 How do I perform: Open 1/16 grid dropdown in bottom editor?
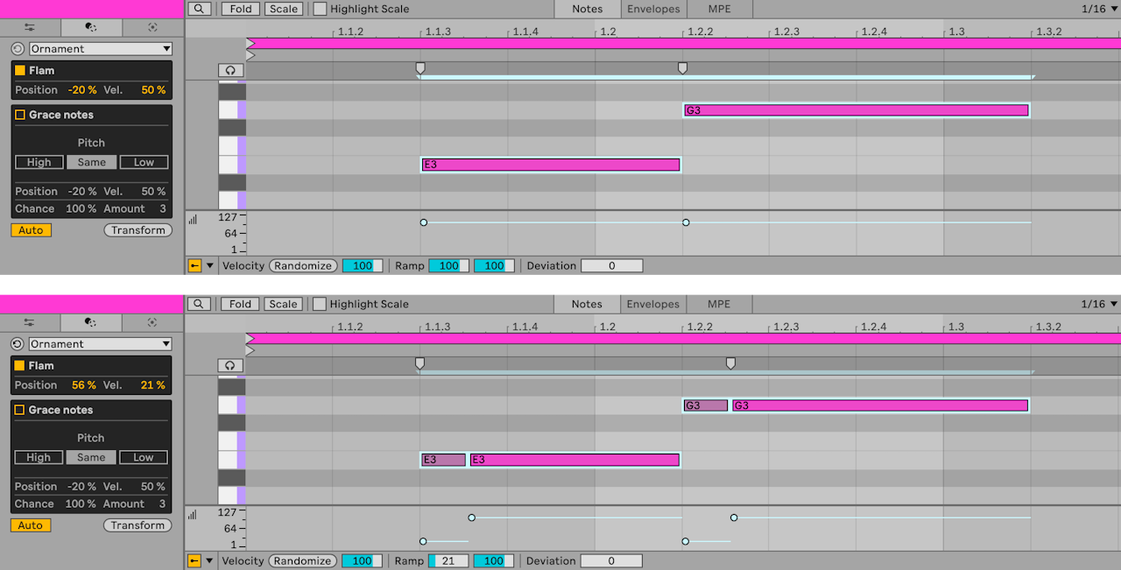tap(1099, 304)
